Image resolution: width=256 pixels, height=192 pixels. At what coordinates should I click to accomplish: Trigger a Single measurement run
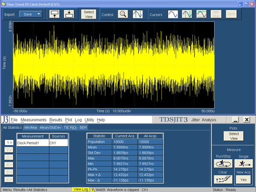click(x=243, y=163)
